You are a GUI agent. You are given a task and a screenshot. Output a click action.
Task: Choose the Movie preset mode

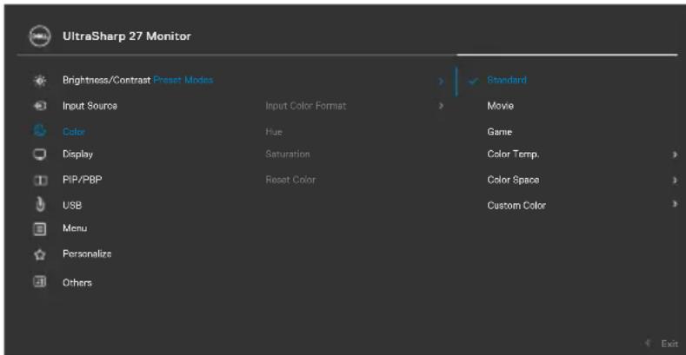(x=501, y=106)
